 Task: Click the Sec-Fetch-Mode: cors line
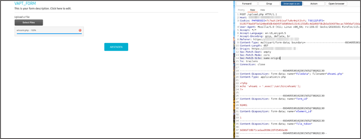coord(254,55)
